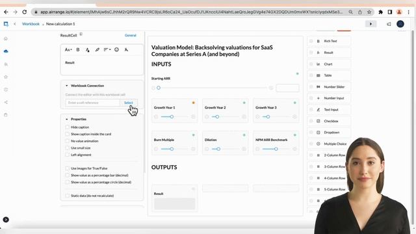Add a Multiple Choice element
This screenshot has height=234, width=416.
point(329,144)
